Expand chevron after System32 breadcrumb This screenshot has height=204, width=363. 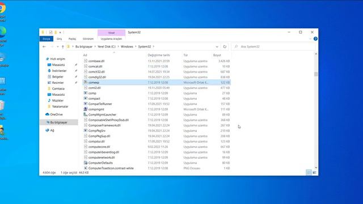click(x=154, y=46)
